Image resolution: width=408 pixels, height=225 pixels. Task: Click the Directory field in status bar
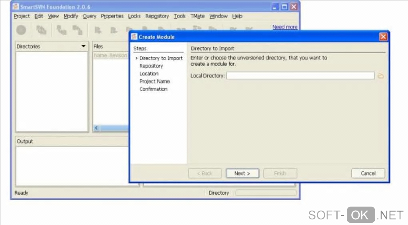pos(266,193)
